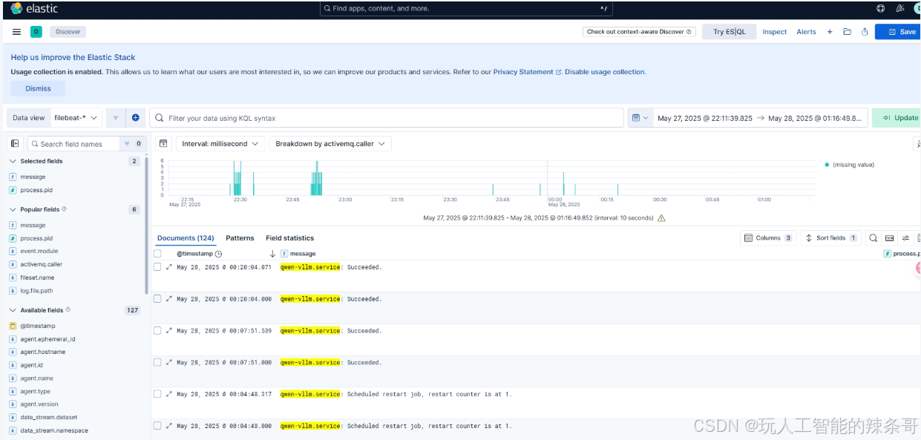Image resolution: width=921 pixels, height=440 pixels.
Task: Click the Elastic logo in the header
Action: coord(34,8)
